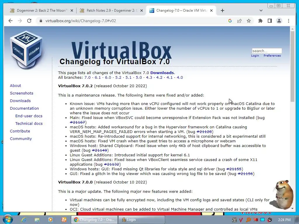This screenshot has width=299, height=224.
Task: Open Documentation sidebar link
Action: click(25, 108)
